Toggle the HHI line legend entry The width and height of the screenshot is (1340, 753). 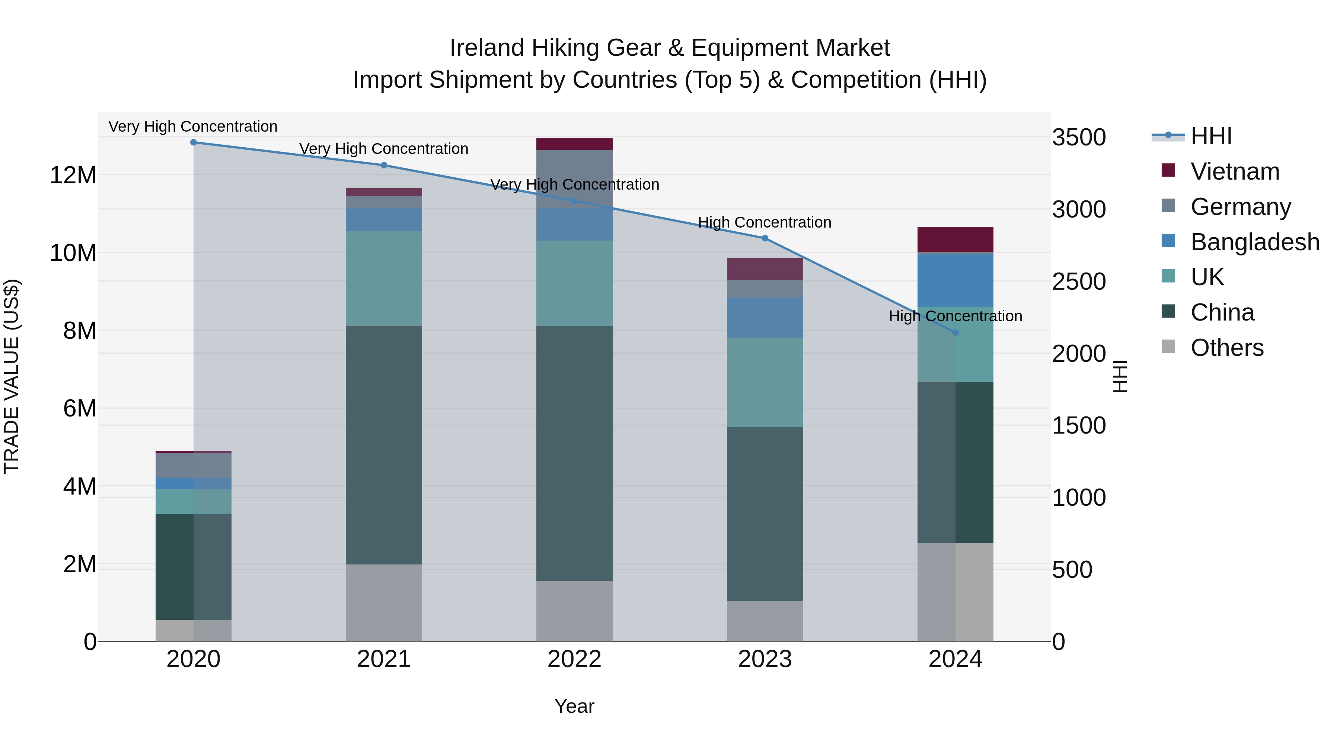pos(1192,136)
